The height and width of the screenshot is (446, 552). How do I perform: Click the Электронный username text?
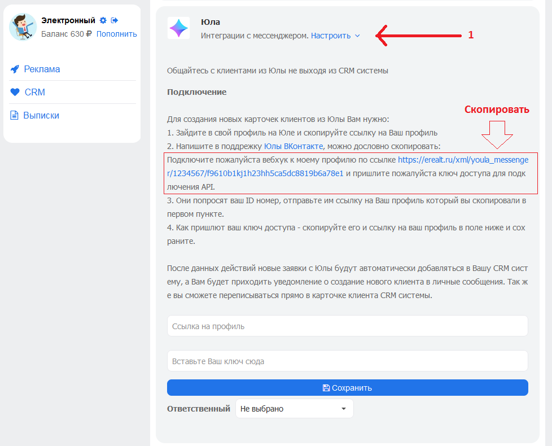pyautogui.click(x=68, y=20)
